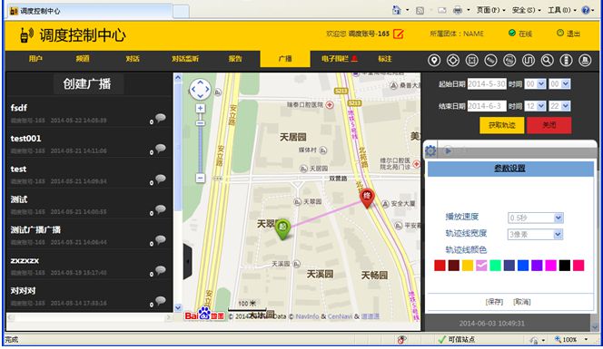Viewport: 603px width, 349px height.
Task: Open the end time minute dropdown
Action: pos(559,106)
